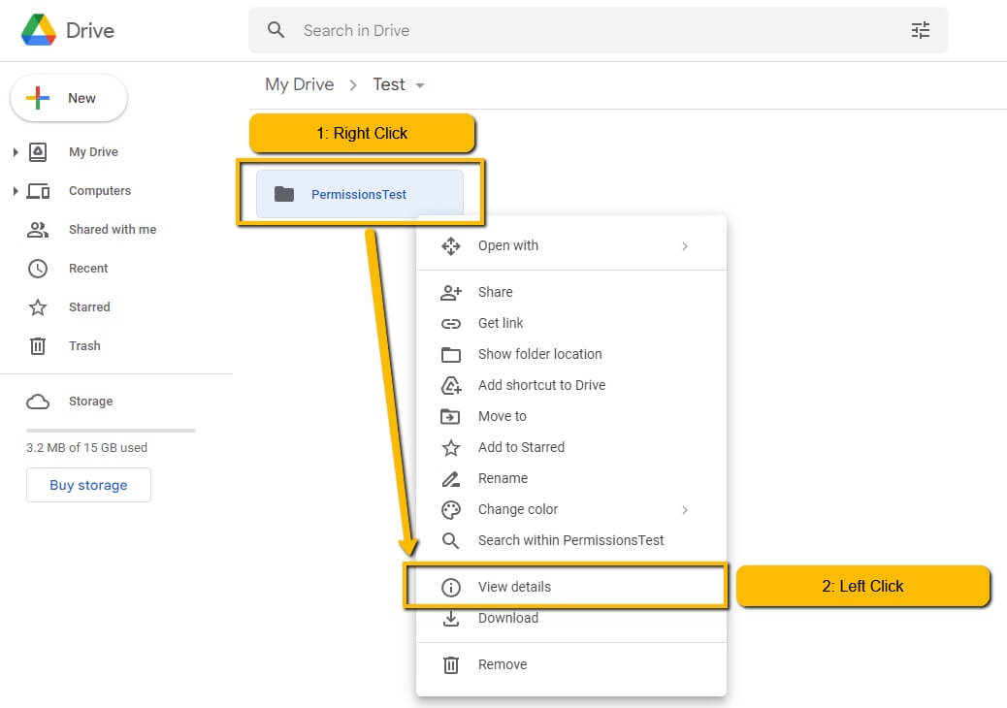Select View details menu entry

[514, 587]
